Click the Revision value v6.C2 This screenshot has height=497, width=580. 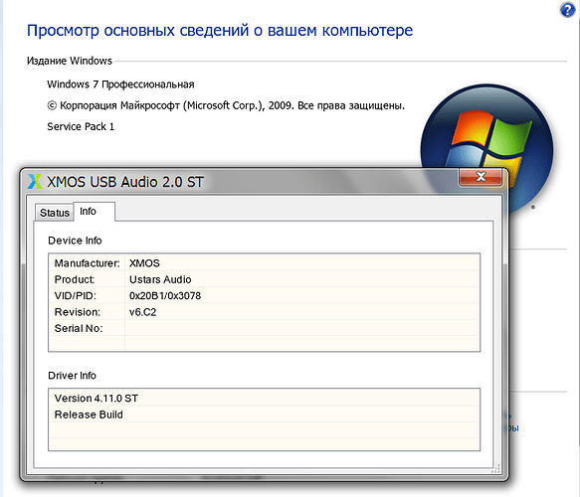coord(143,312)
